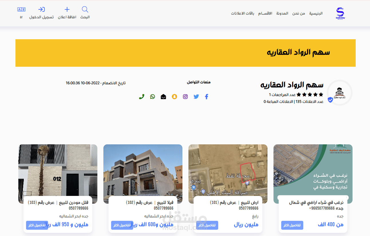This screenshot has height=236, width=370.
Task: Click the blue verified badge on avatar
Action: (x=330, y=100)
